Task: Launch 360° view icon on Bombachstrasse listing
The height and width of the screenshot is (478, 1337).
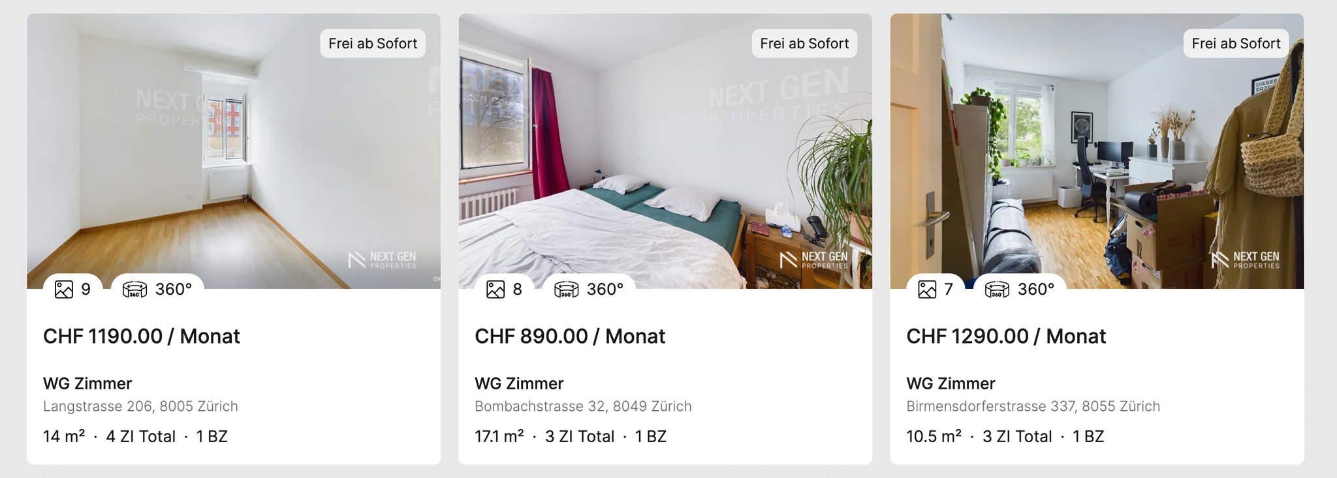Action: [x=566, y=289]
